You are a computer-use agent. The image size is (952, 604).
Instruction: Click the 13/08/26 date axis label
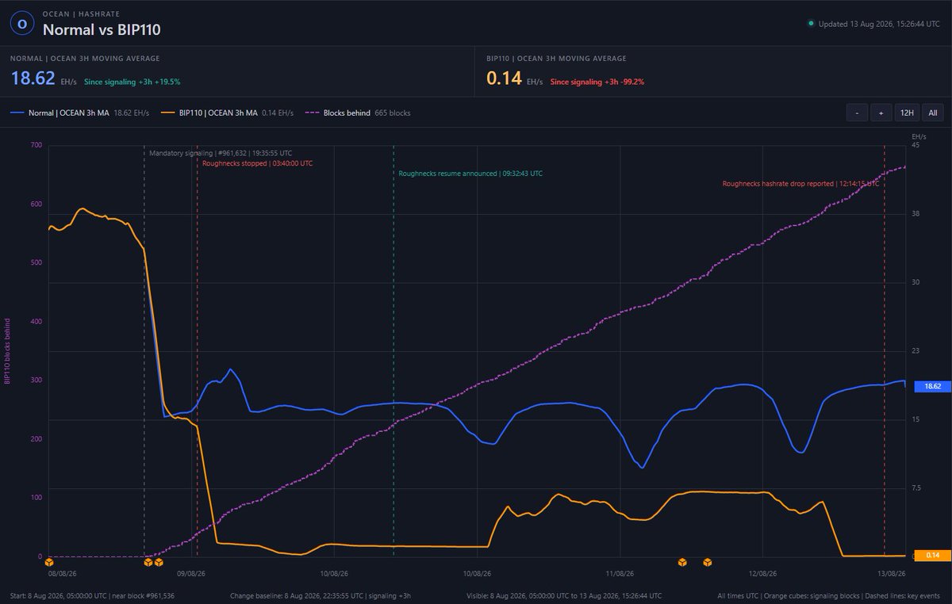tap(892, 572)
